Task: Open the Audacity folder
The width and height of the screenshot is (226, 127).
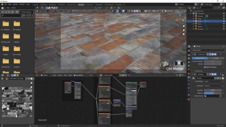Action: [17, 63]
